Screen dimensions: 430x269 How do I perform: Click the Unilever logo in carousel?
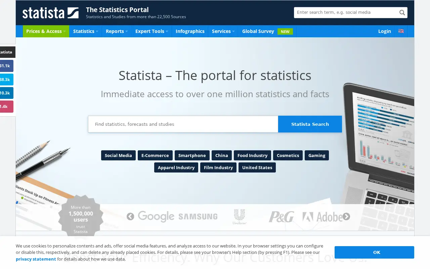[x=240, y=217]
